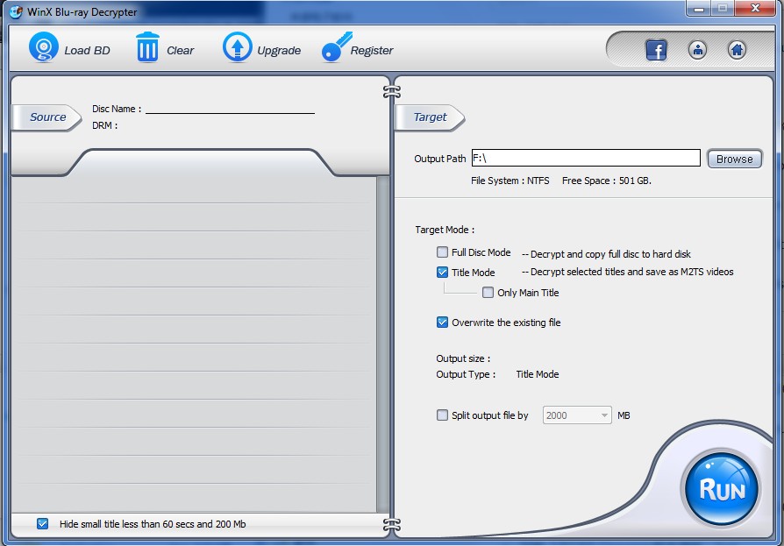Click the Clear trash can icon

(x=147, y=48)
